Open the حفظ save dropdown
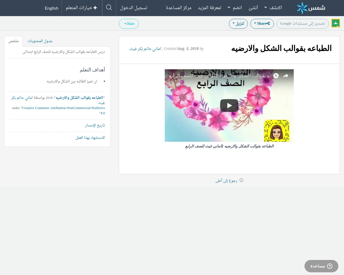This screenshot has width=344, height=275. point(129,24)
